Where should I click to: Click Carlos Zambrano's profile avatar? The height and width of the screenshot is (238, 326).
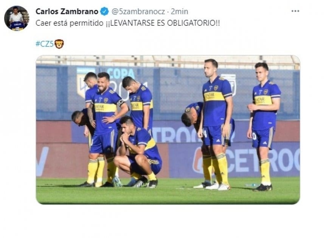click(x=17, y=18)
